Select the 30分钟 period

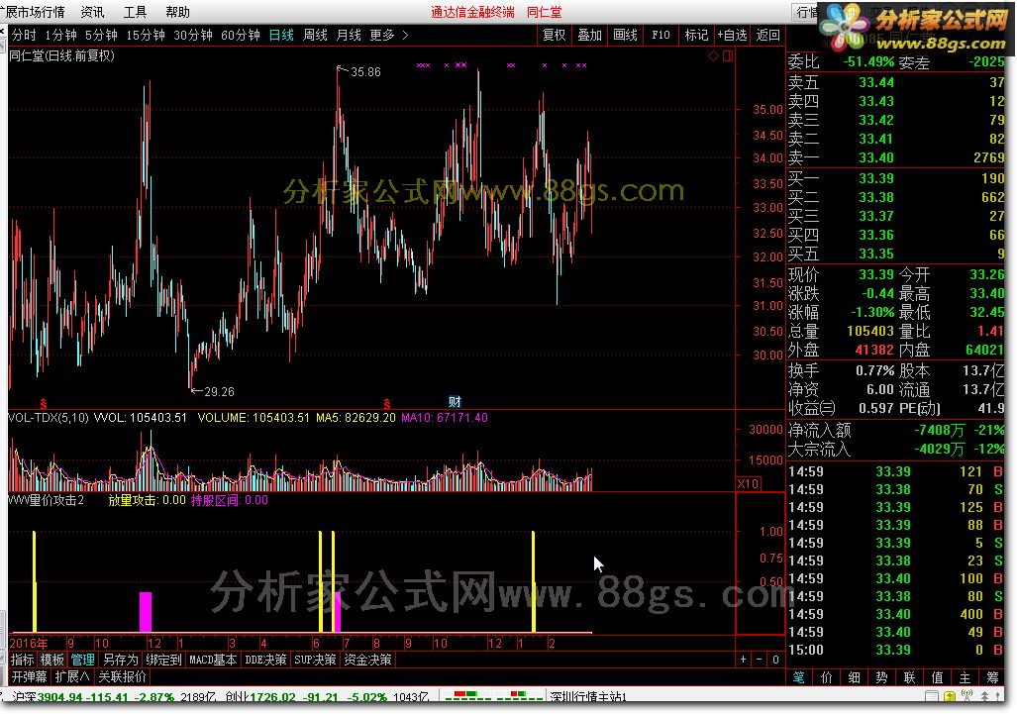point(193,35)
